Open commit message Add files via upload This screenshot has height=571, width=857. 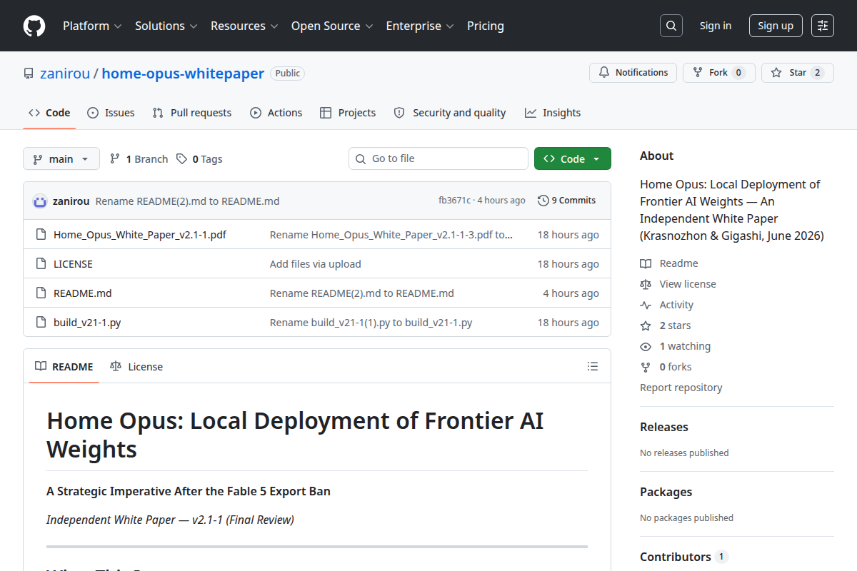[x=316, y=264]
